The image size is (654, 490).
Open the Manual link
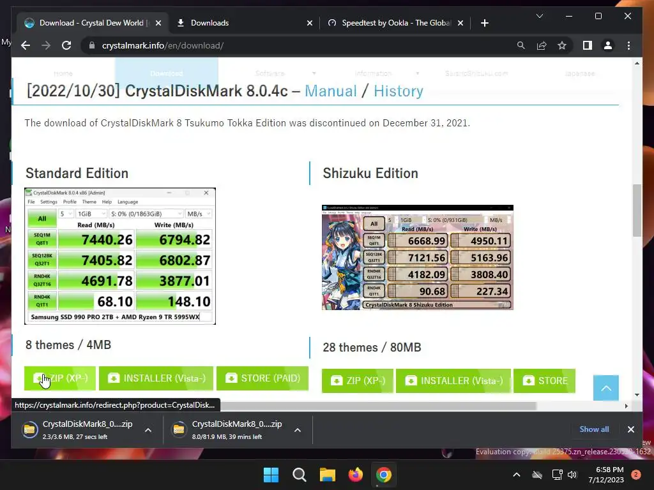tap(331, 91)
